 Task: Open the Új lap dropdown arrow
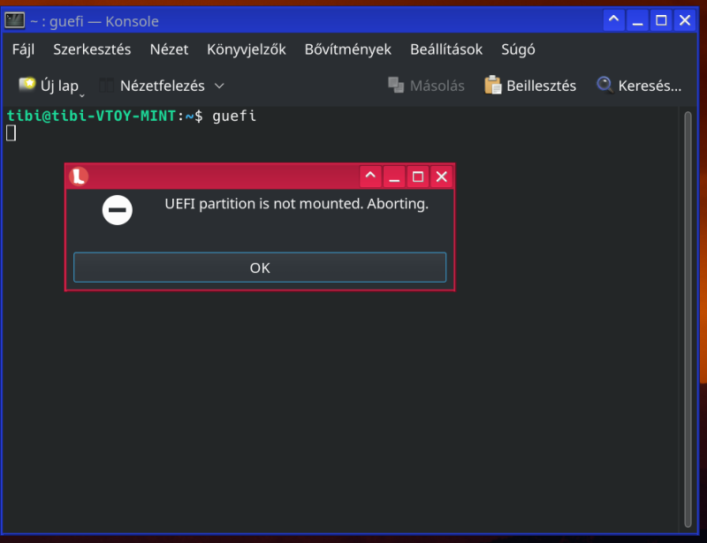click(82, 95)
